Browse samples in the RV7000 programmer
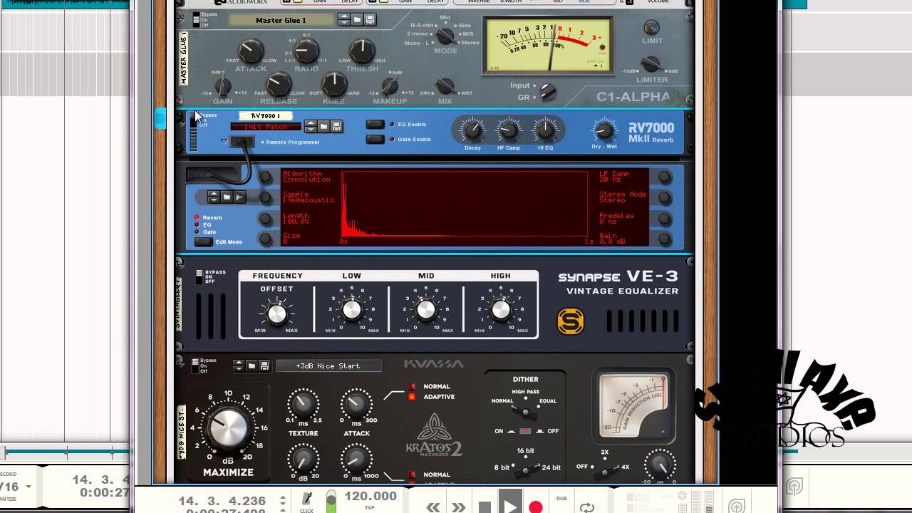 [x=227, y=197]
